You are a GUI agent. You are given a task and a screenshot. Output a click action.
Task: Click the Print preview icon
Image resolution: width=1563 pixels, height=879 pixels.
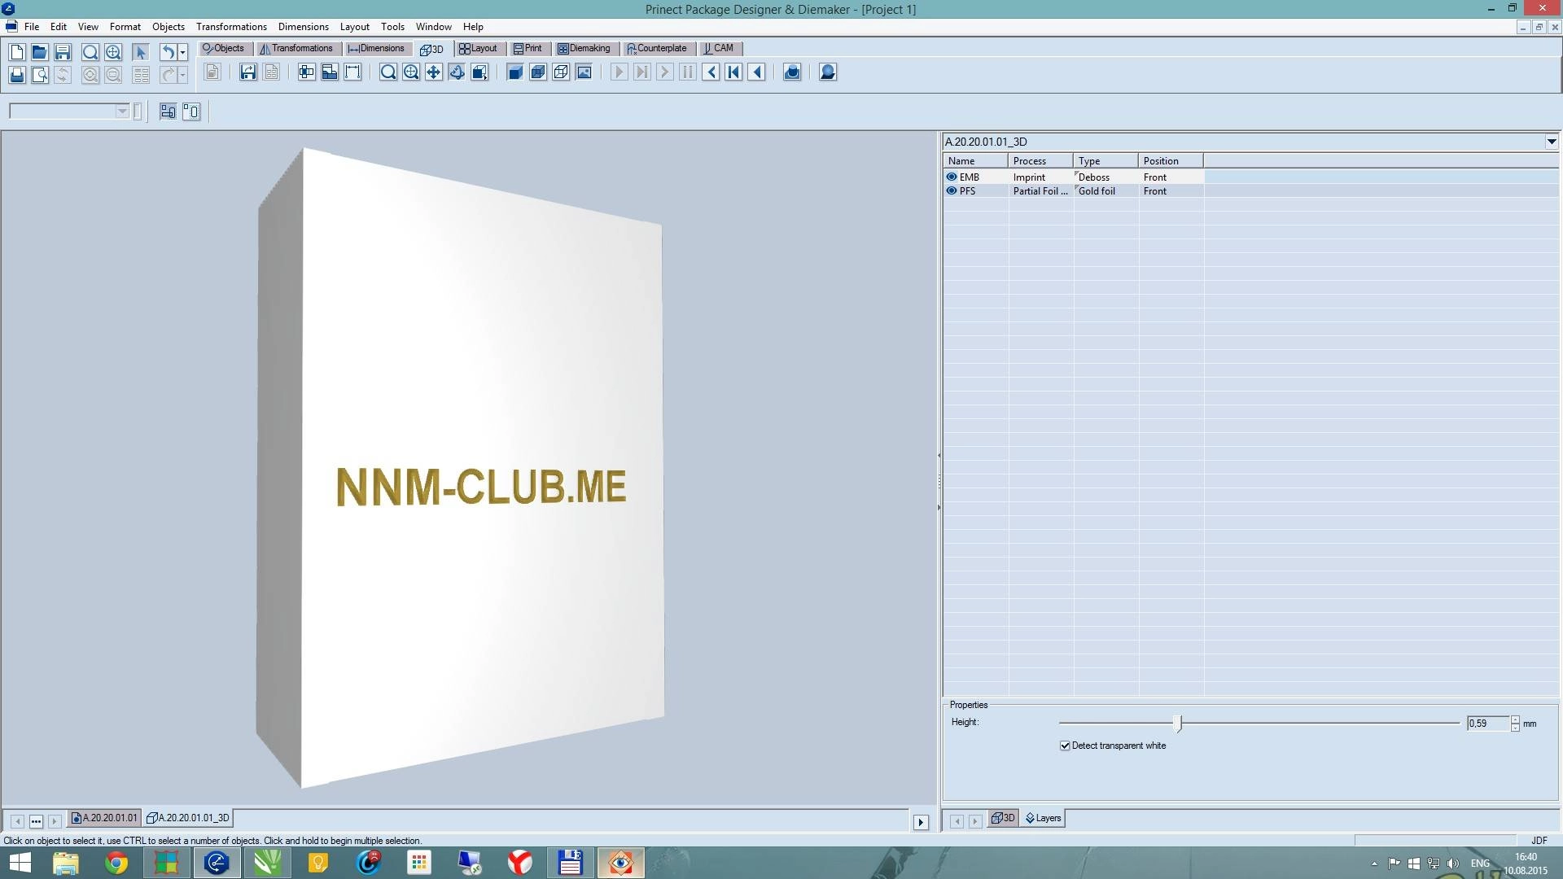point(39,75)
